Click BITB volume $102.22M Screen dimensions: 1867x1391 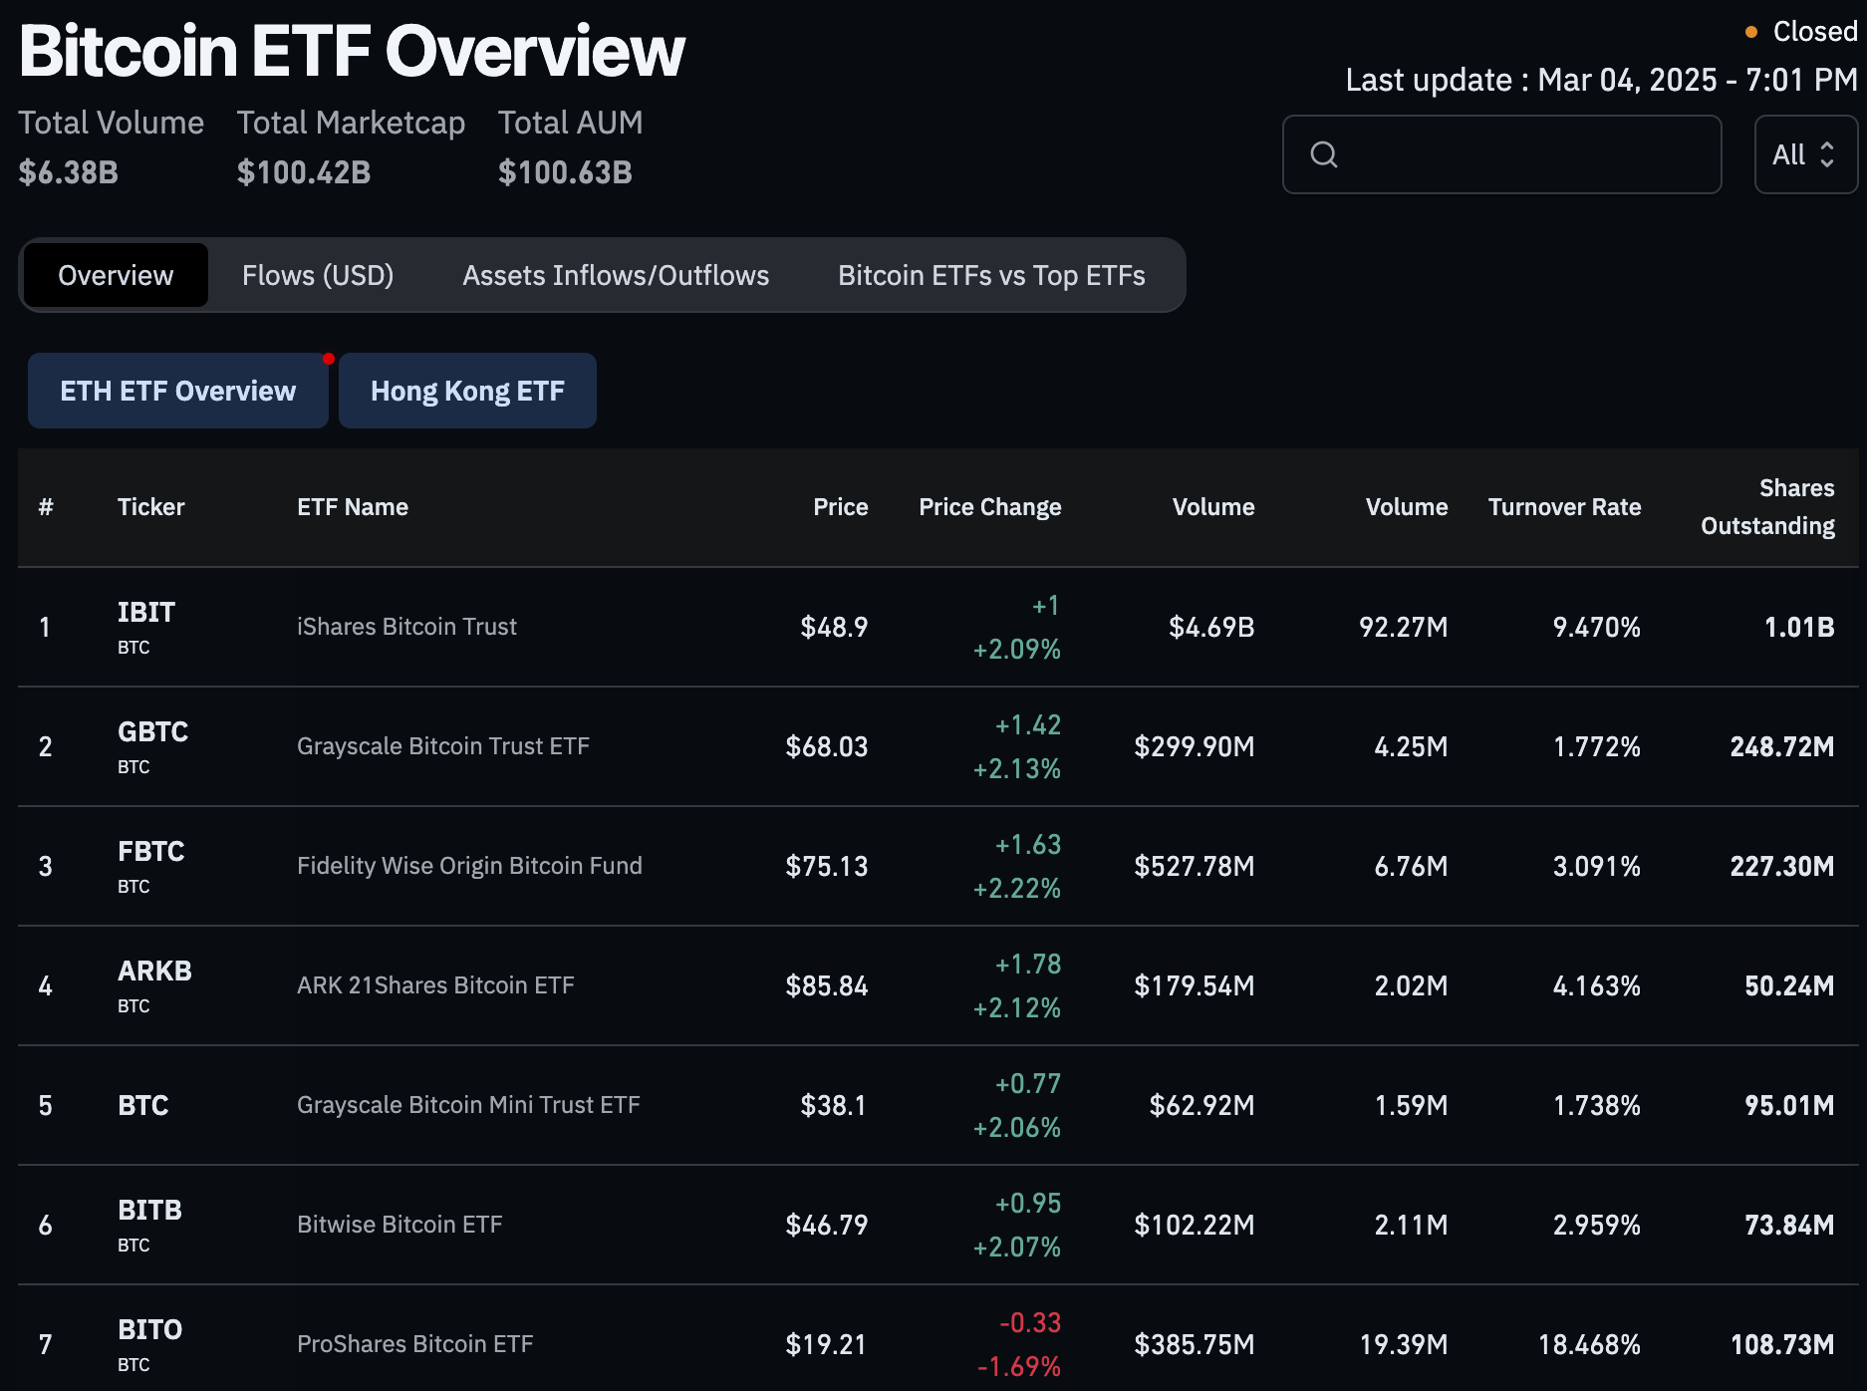click(1194, 1225)
